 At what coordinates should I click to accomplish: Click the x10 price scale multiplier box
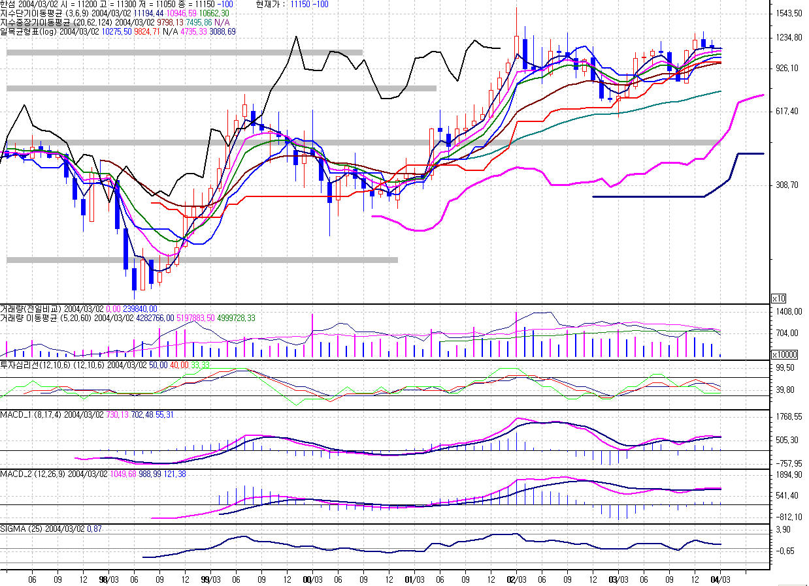[778, 298]
